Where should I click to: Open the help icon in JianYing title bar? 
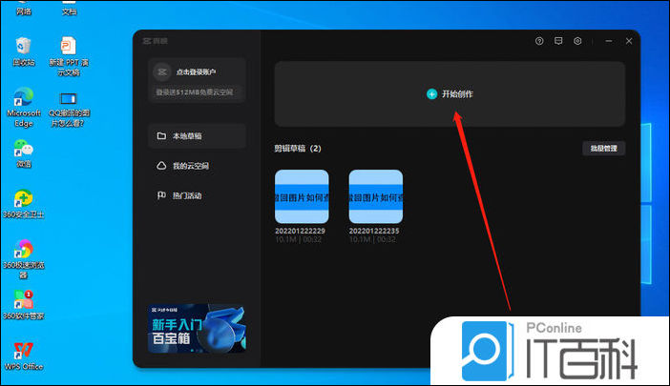539,41
